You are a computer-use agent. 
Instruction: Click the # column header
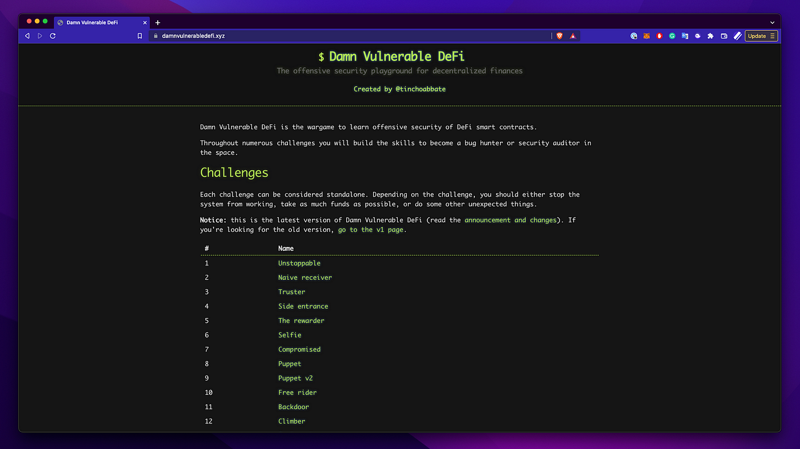tap(207, 248)
